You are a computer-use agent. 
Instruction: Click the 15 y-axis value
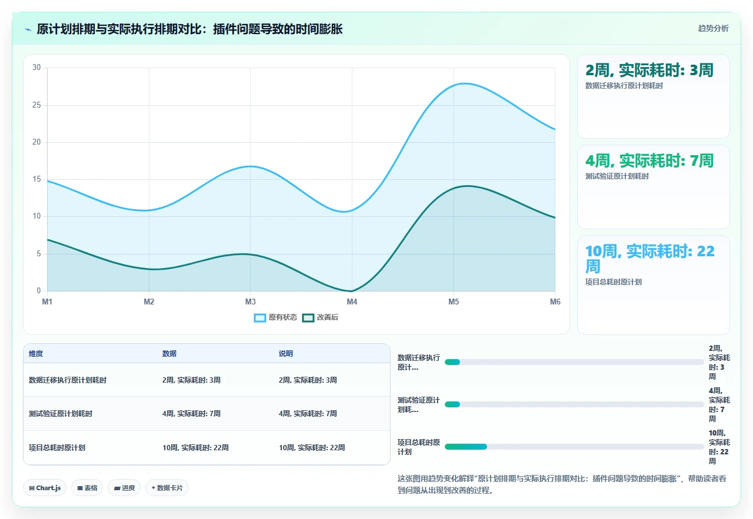[36, 179]
